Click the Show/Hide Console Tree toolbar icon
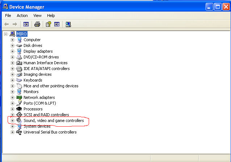This screenshot has height=162, width=231. tap(26, 24)
